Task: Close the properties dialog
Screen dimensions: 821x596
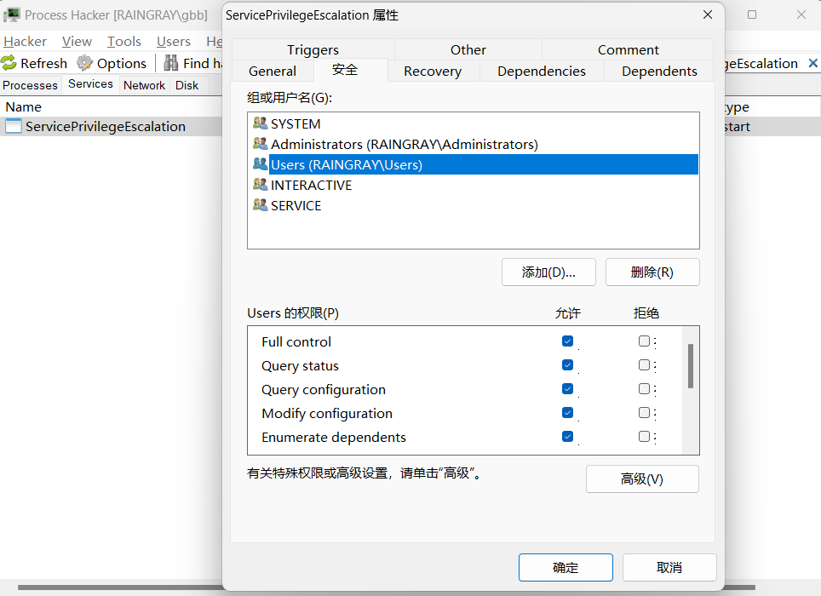Action: click(x=708, y=14)
